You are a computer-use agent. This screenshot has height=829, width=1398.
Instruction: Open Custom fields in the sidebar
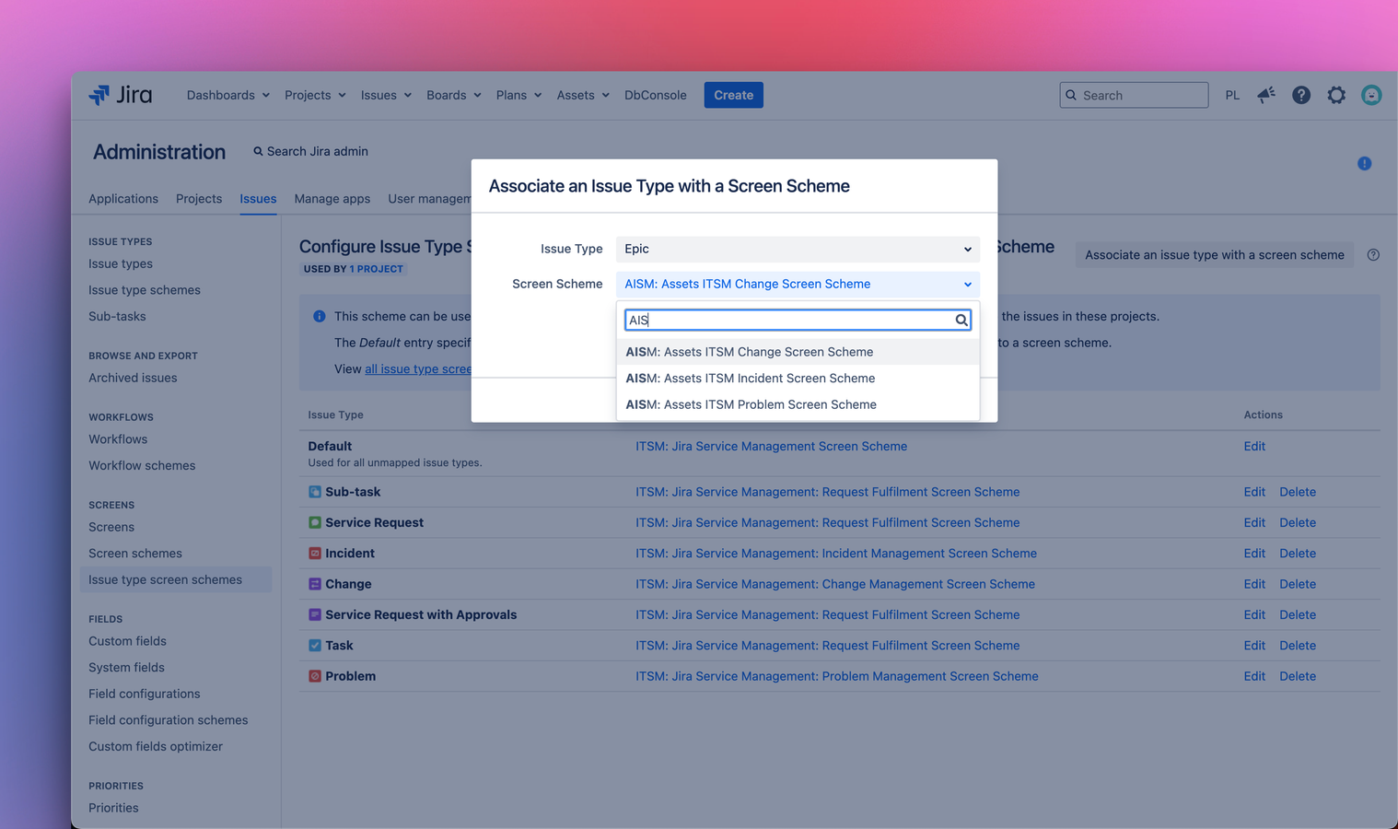(127, 641)
